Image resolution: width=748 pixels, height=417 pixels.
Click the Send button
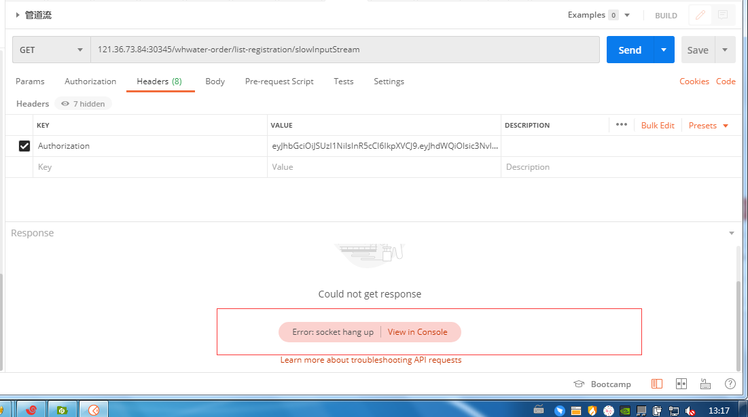[629, 50]
